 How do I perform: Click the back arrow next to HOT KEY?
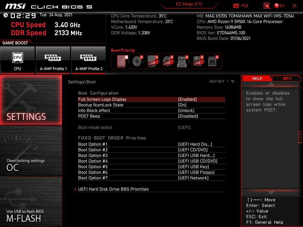pyautogui.click(x=233, y=82)
